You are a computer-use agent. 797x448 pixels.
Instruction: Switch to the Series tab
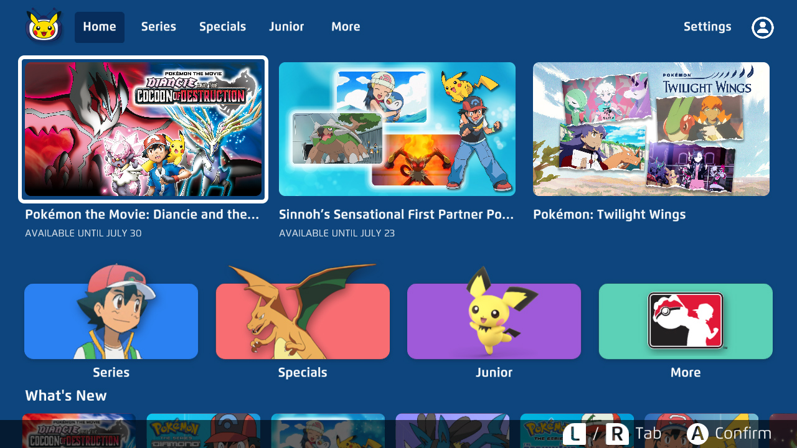pos(159,27)
